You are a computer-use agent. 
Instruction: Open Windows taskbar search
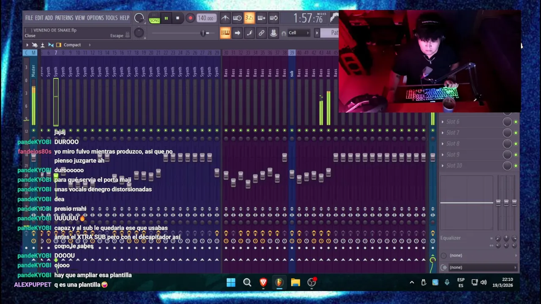(247, 282)
